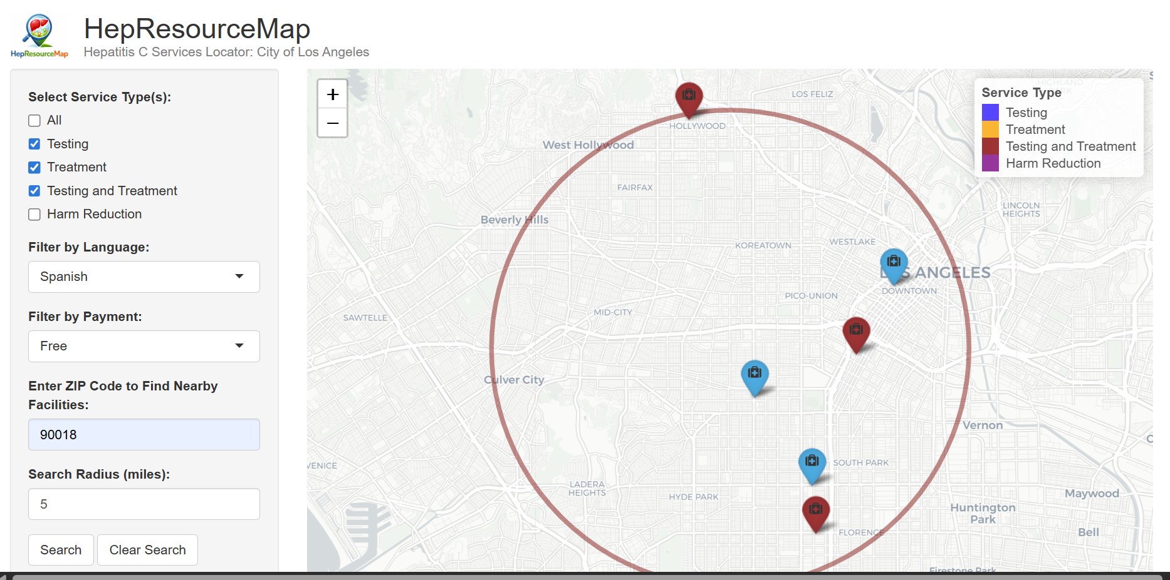Zoom out of the map
This screenshot has width=1170, height=580.
pyautogui.click(x=333, y=123)
